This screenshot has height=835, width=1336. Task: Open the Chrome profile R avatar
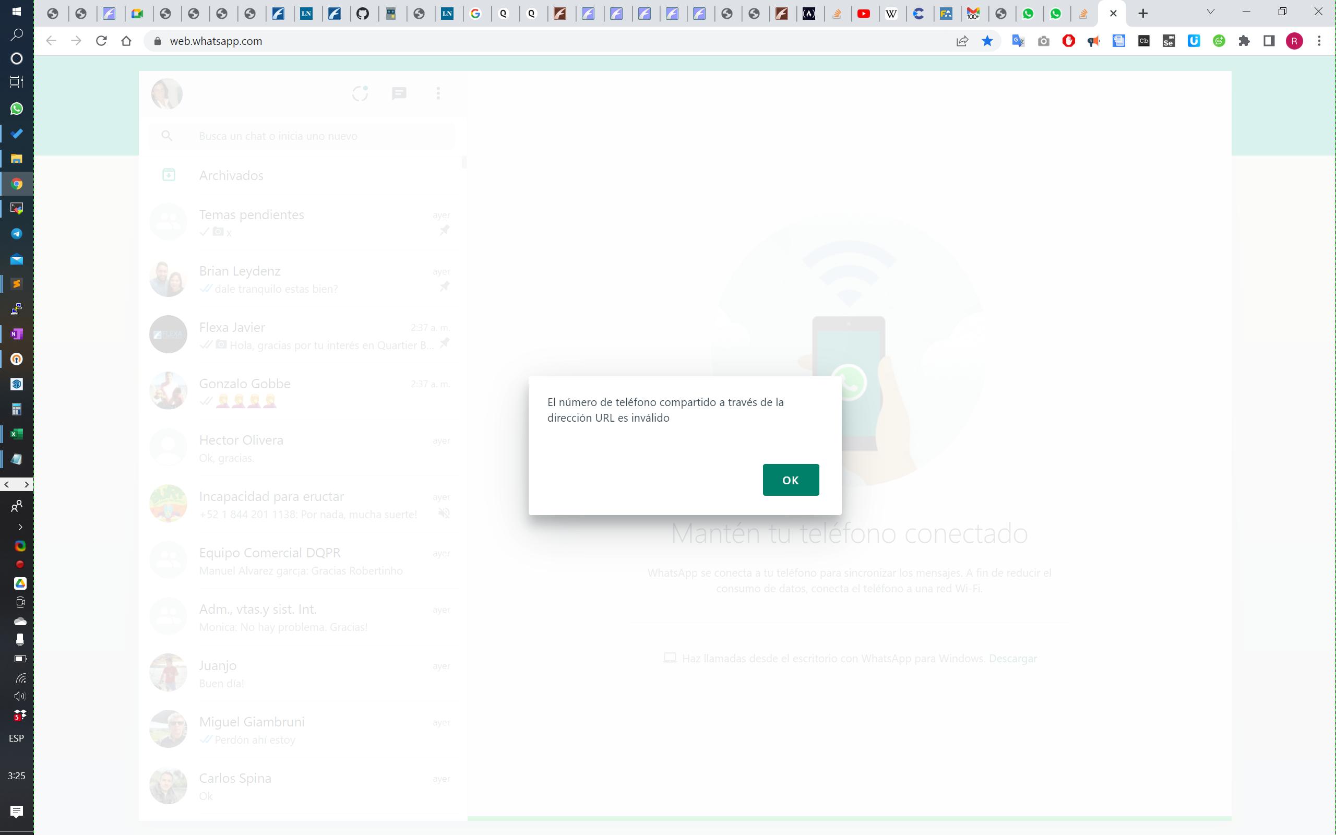1295,41
